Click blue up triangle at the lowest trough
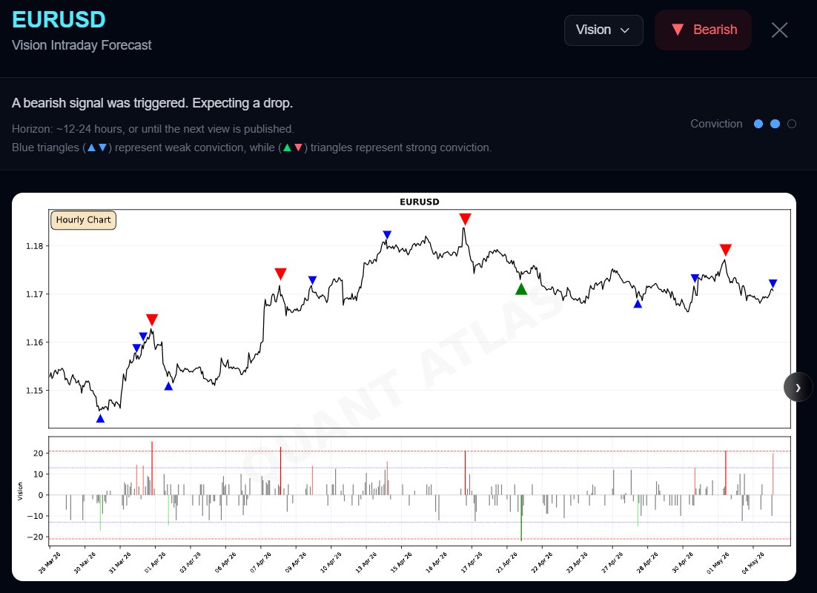 (101, 418)
